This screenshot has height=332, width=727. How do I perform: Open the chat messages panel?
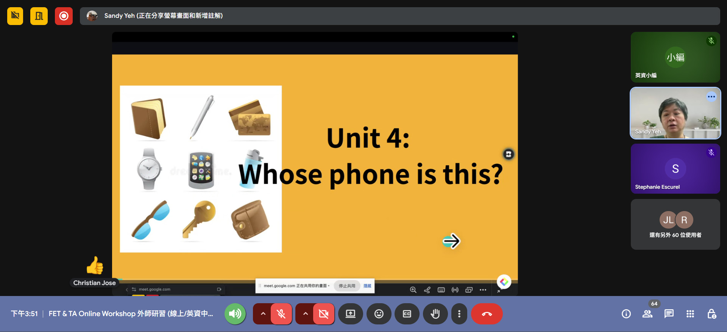669,314
